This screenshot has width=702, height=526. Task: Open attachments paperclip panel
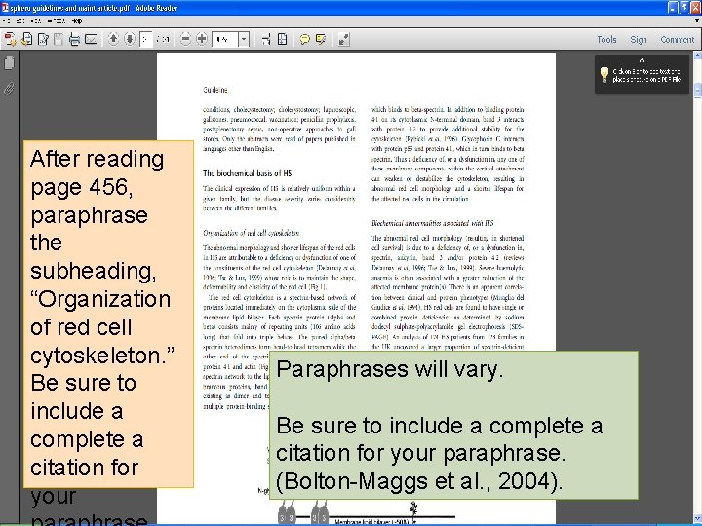[x=9, y=89]
